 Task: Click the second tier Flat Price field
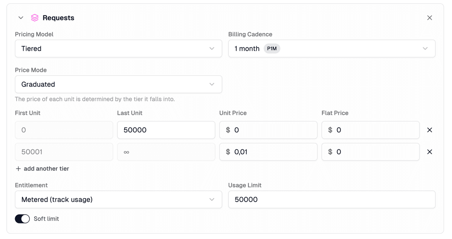tap(370, 152)
